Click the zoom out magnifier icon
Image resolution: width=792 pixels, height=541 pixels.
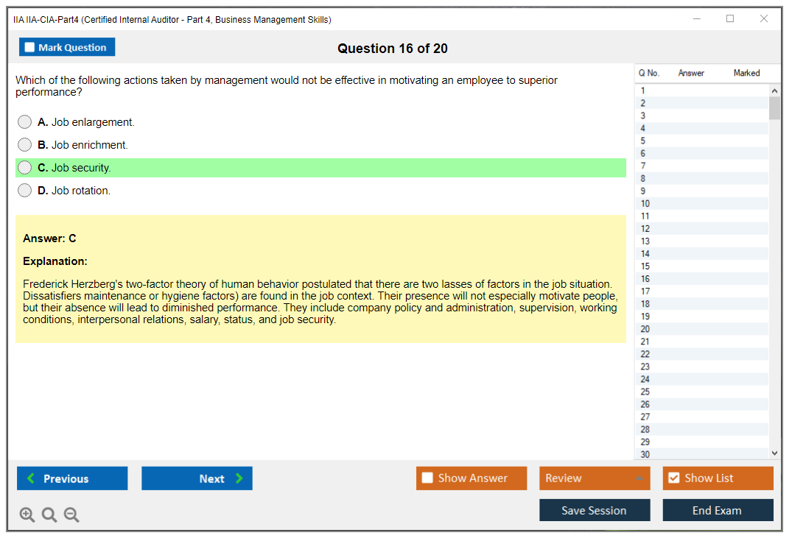(x=71, y=515)
